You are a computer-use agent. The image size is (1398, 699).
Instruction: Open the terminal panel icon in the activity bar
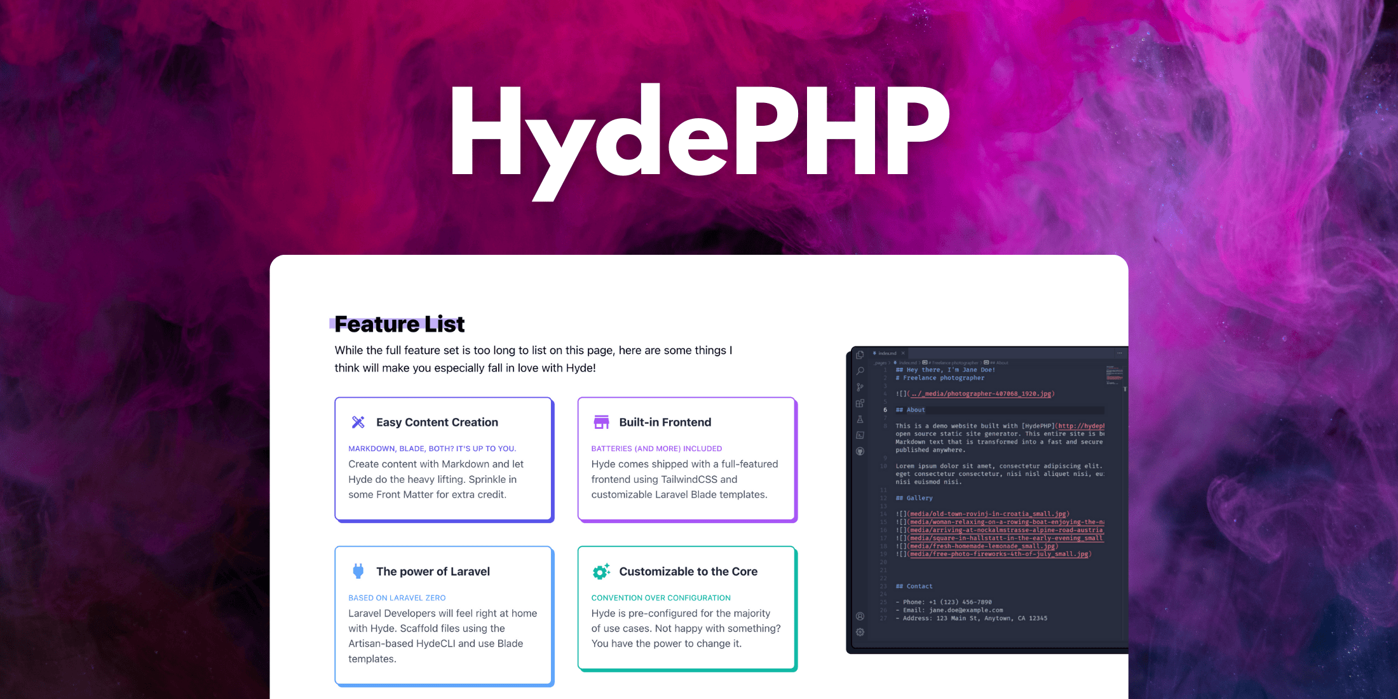coord(860,435)
